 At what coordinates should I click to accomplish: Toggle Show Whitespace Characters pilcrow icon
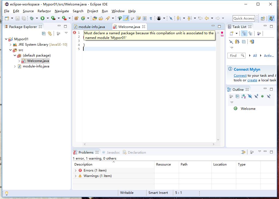151,18
